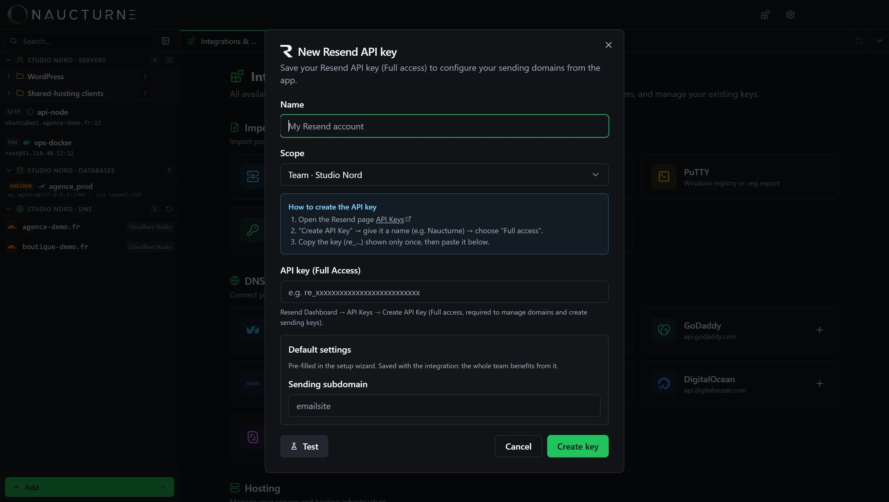Click the Sending subdomain field
Viewport: 889px width, 502px height.
pyautogui.click(x=444, y=406)
